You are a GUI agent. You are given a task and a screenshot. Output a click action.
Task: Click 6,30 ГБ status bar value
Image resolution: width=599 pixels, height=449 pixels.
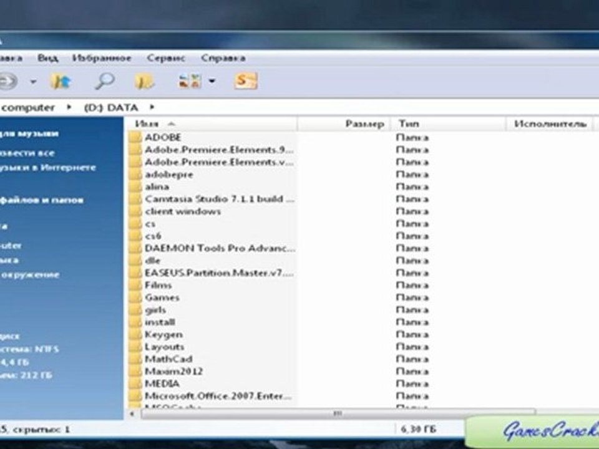pyautogui.click(x=418, y=430)
